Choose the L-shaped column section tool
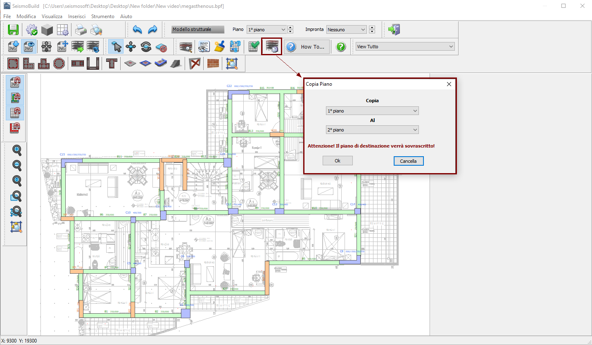Image resolution: width=592 pixels, height=345 pixels. pos(29,64)
